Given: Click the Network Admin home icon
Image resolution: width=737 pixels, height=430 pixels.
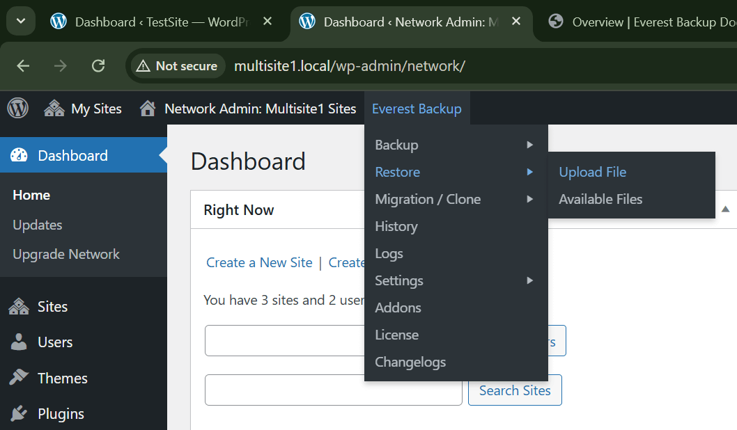Looking at the screenshot, I should [x=147, y=109].
